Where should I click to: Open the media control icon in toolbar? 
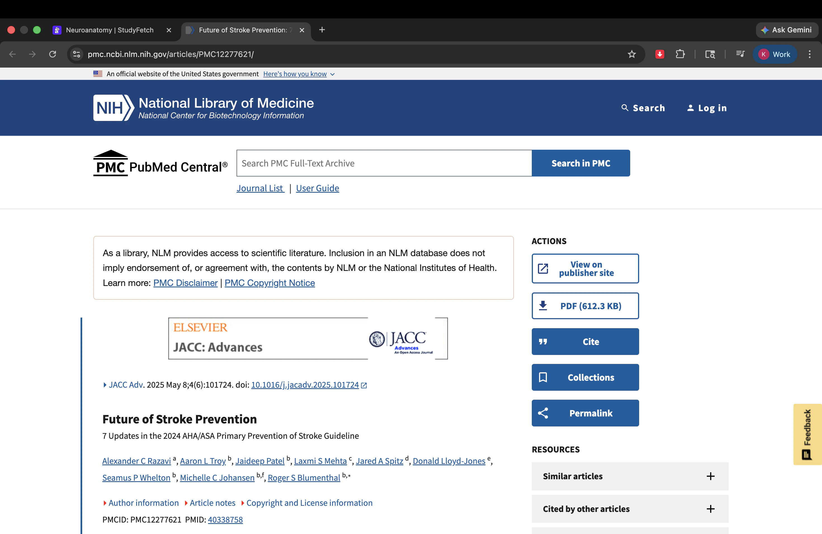[740, 54]
